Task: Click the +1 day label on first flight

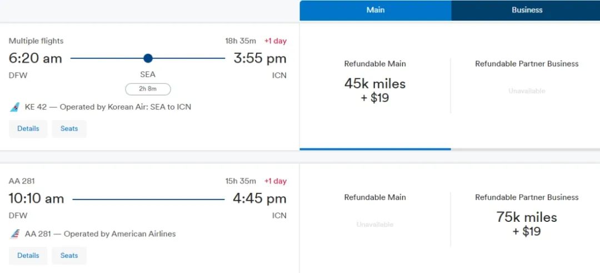Action: point(275,41)
